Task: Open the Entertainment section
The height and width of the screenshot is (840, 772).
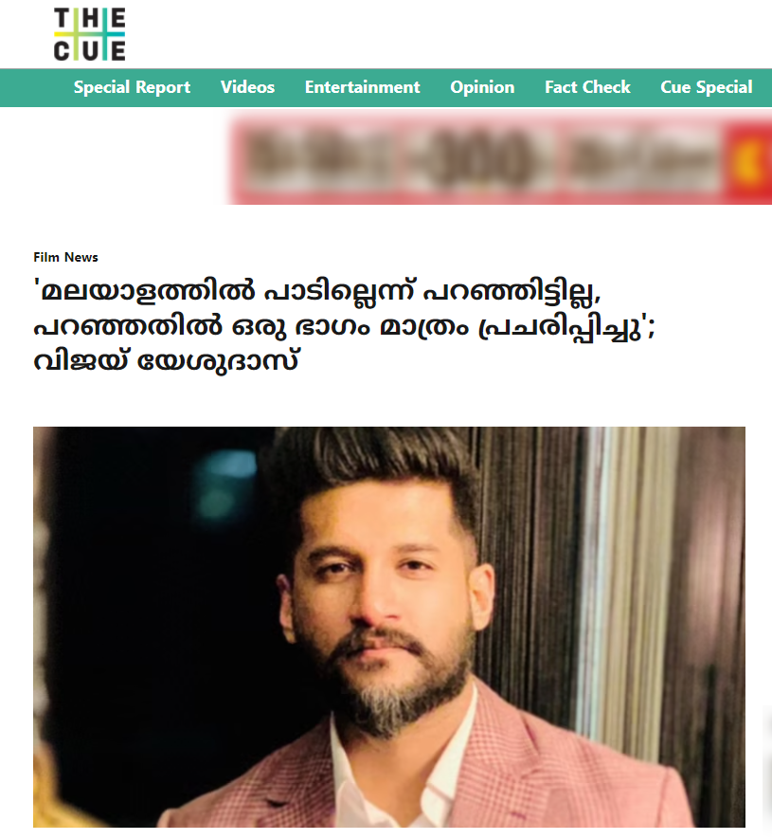Action: click(x=363, y=87)
